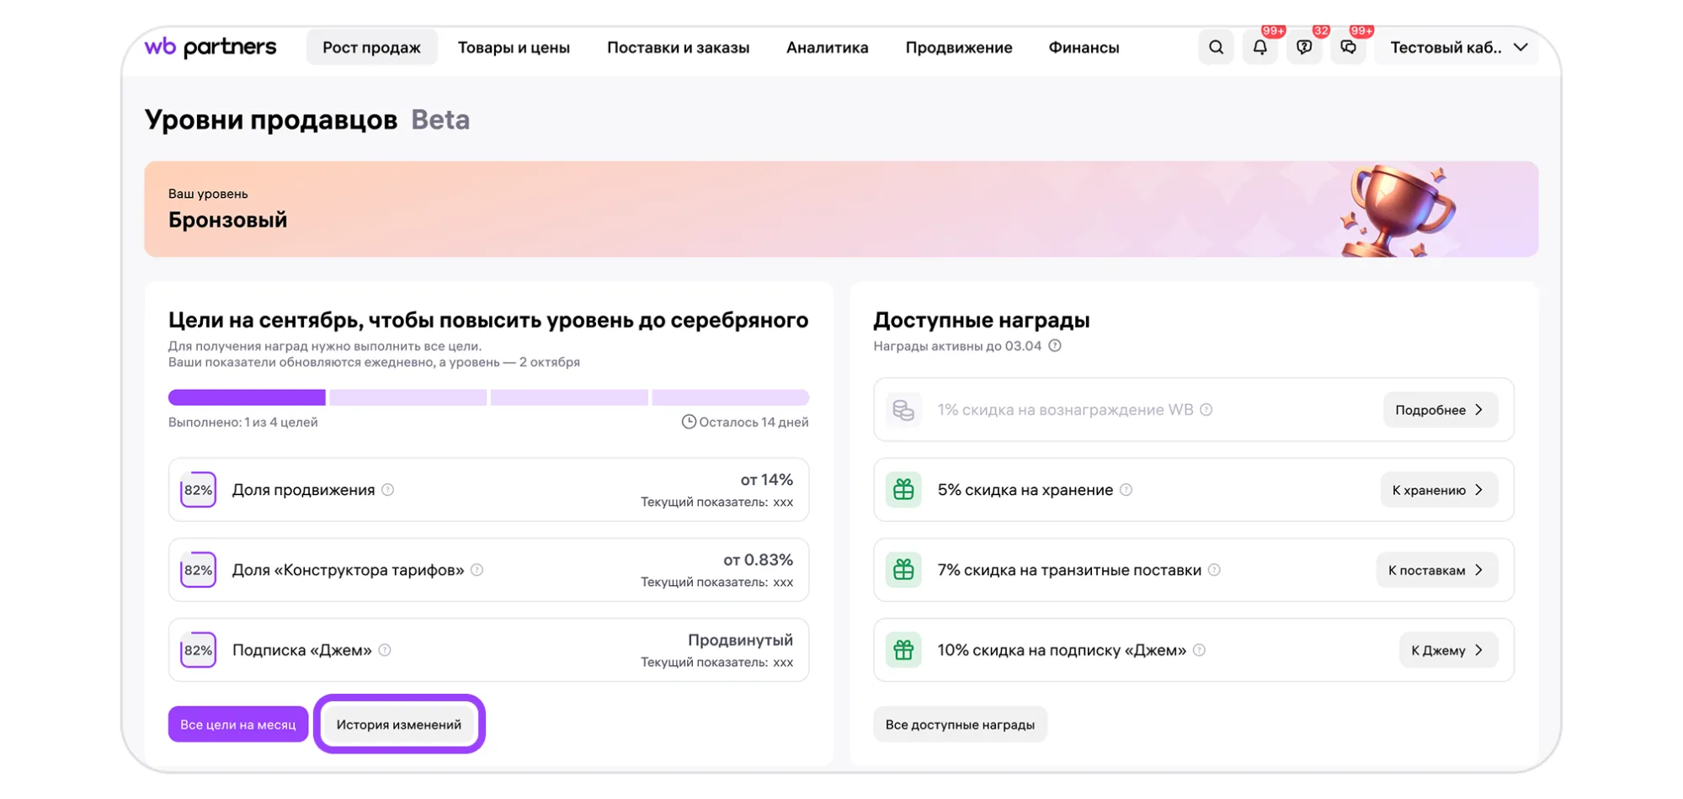Viewport: 1683px width, 799px height.
Task: Click the Все цели на месяц button
Action: [238, 724]
